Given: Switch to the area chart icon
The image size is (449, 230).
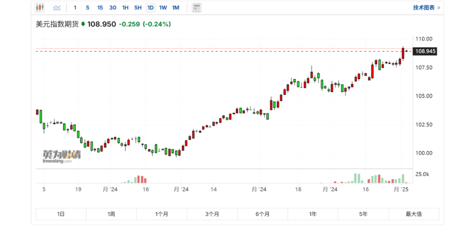Looking at the screenshot, I should click(x=57, y=7).
